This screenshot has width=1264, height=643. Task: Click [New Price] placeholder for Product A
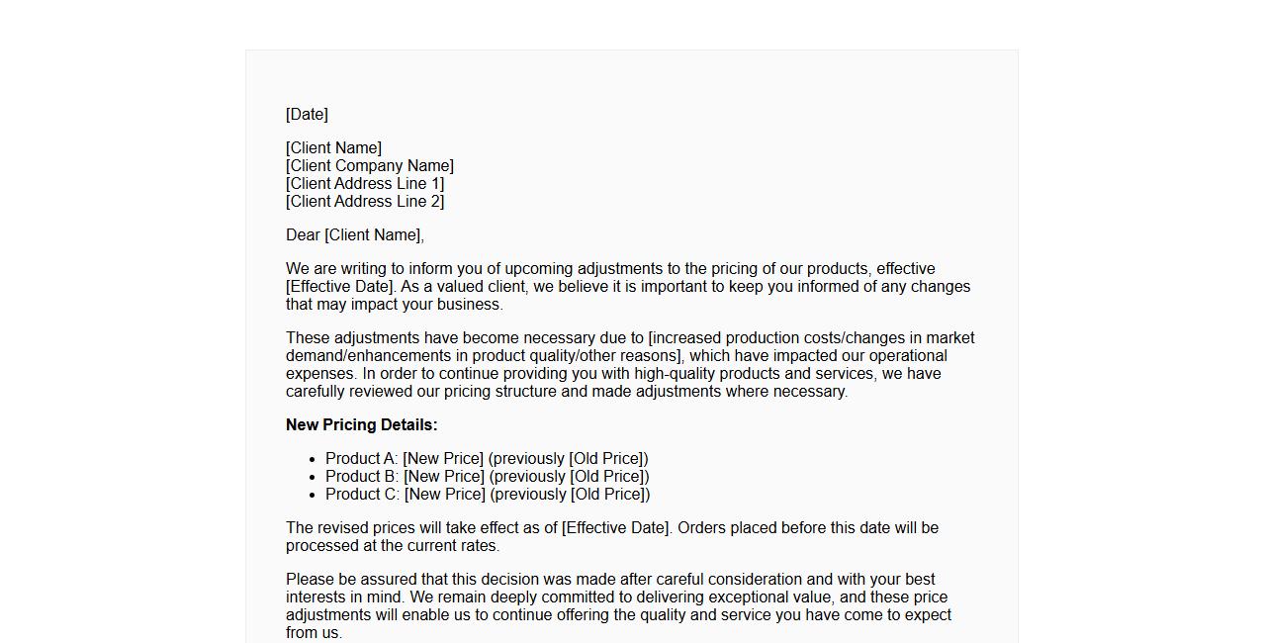click(x=443, y=459)
